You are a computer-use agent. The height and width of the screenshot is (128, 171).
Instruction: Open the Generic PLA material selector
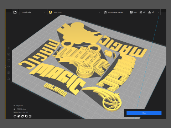(75, 12)
